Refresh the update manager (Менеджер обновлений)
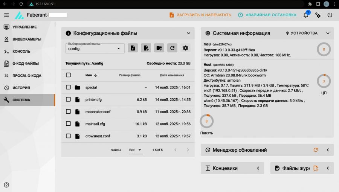This screenshot has width=339, height=192. [x=316, y=150]
